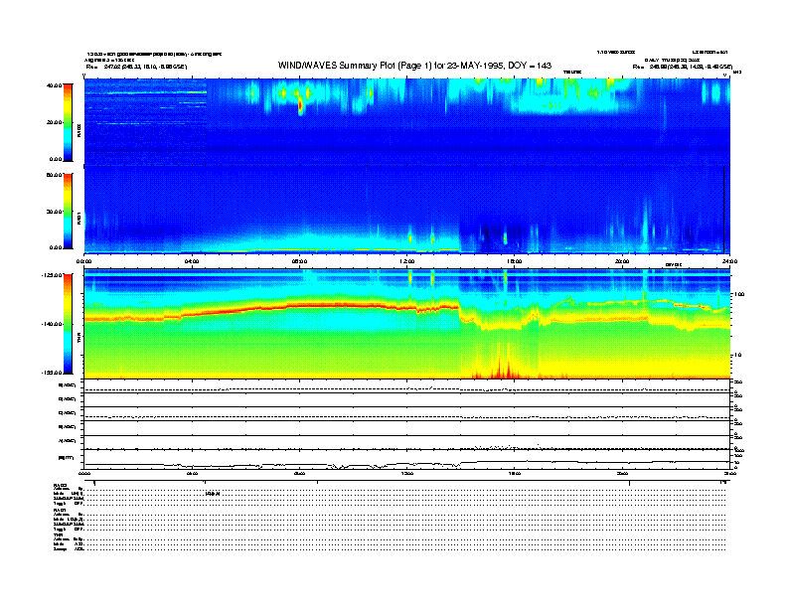Click the 16:00 tick below RAD1 spectrogram
The width and height of the screenshot is (787, 608).
tap(515, 261)
